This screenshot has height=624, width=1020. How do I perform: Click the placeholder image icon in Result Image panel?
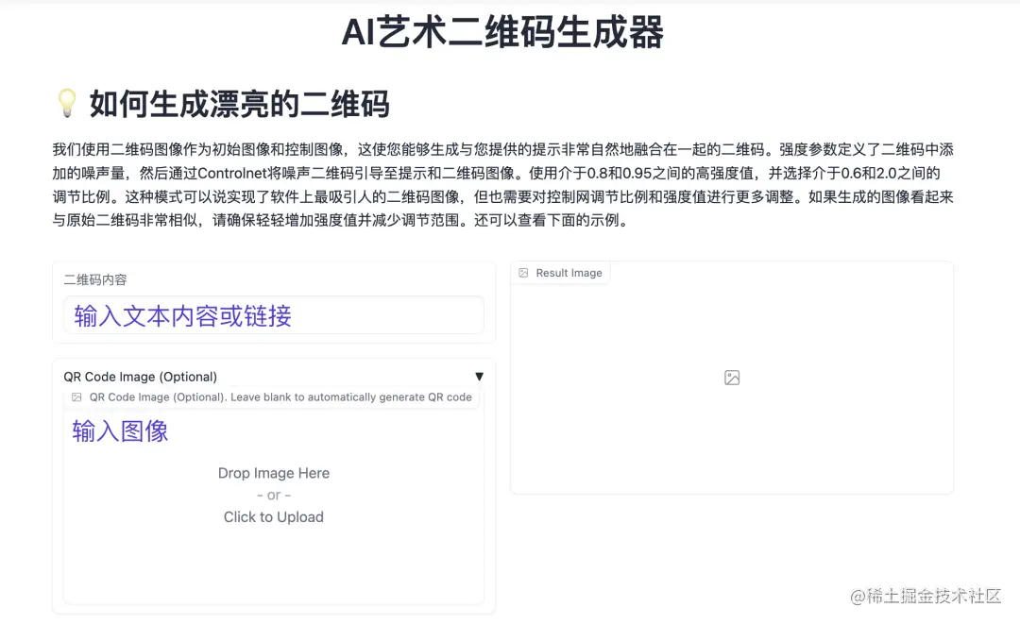731,377
